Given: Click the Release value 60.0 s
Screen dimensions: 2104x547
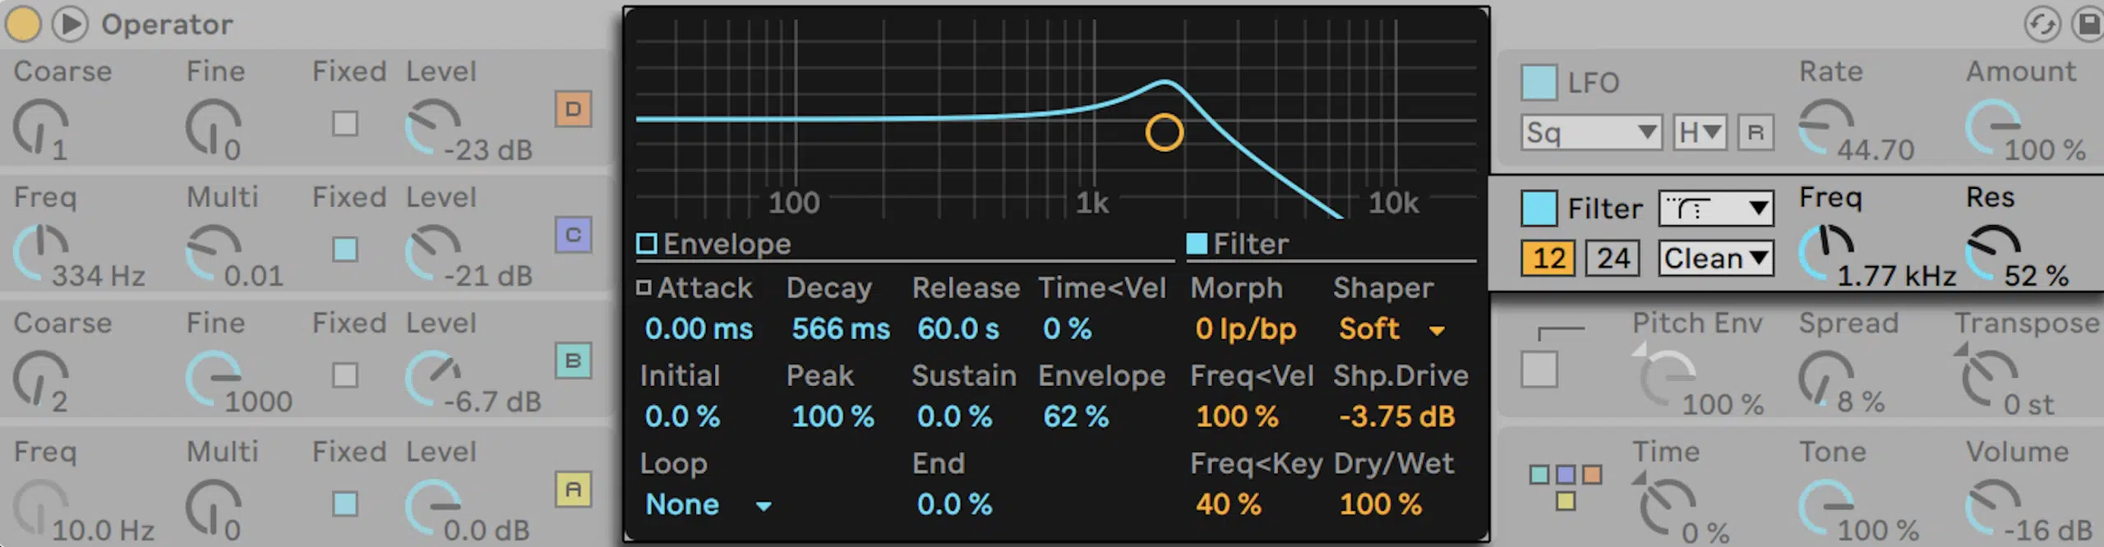Looking at the screenshot, I should 958,329.
